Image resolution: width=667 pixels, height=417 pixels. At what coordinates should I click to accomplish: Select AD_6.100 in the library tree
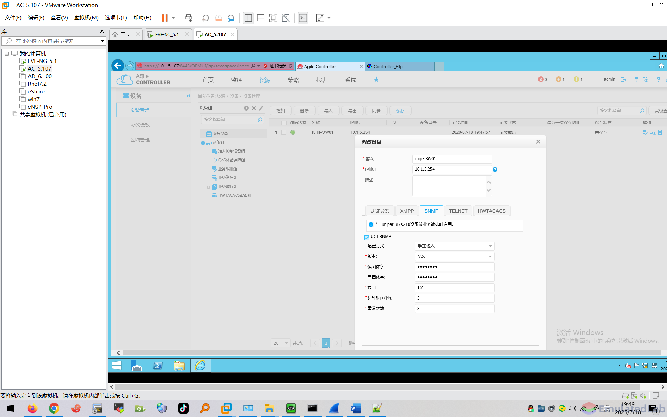click(40, 76)
